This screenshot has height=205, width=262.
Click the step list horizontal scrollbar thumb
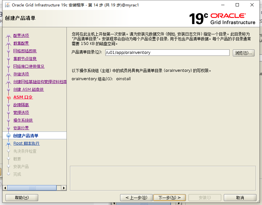(32, 188)
